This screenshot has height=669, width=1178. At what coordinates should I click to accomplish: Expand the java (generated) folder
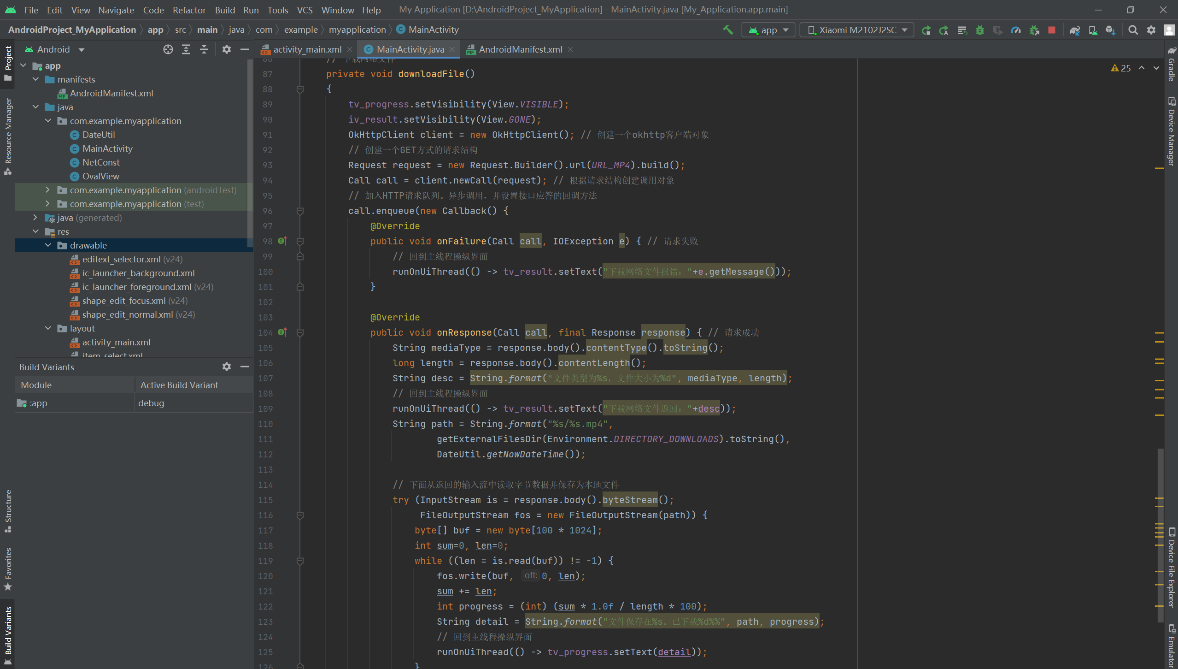coord(35,218)
